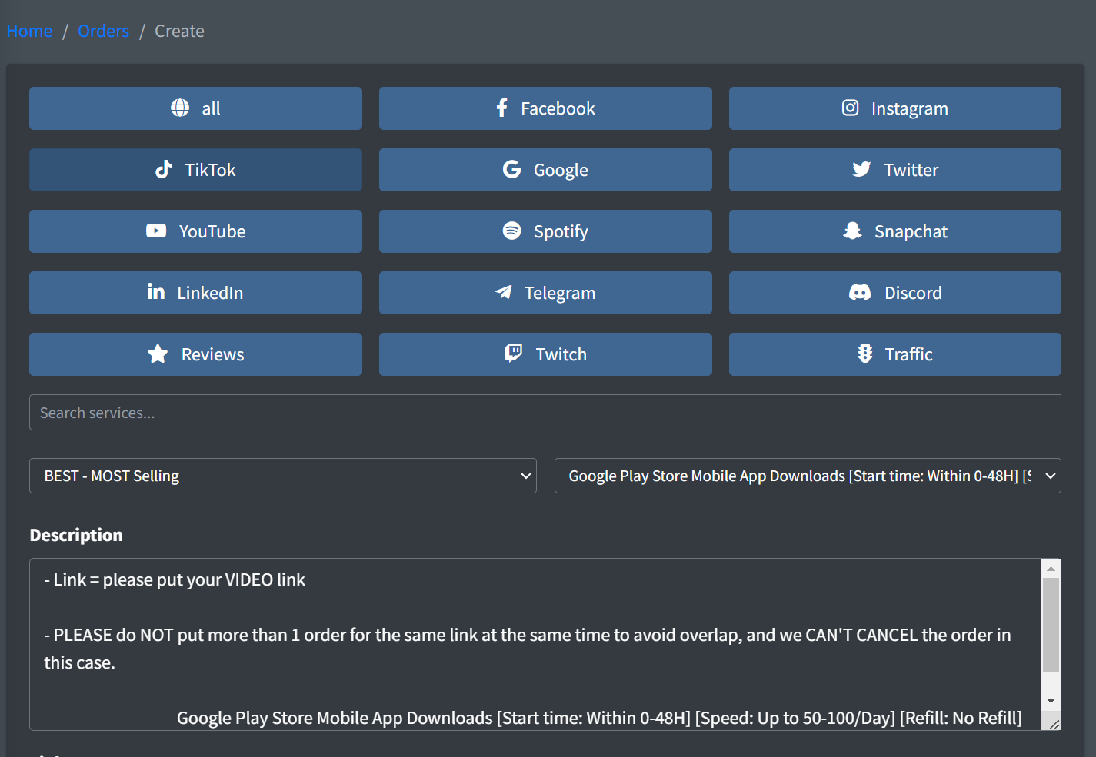Image resolution: width=1096 pixels, height=757 pixels.
Task: Focus the Search services field
Action: (x=545, y=413)
